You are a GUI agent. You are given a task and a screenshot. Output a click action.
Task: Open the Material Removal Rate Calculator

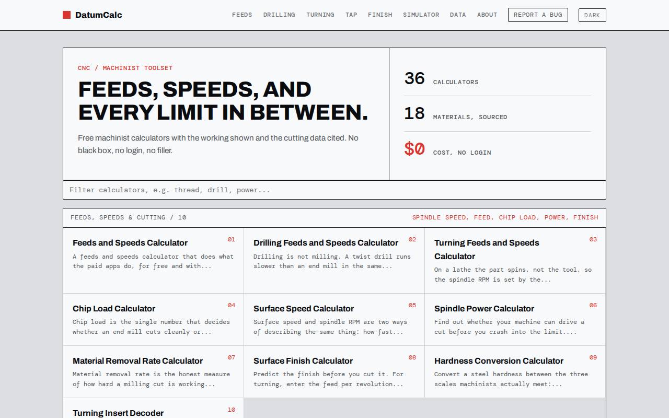pos(154,372)
